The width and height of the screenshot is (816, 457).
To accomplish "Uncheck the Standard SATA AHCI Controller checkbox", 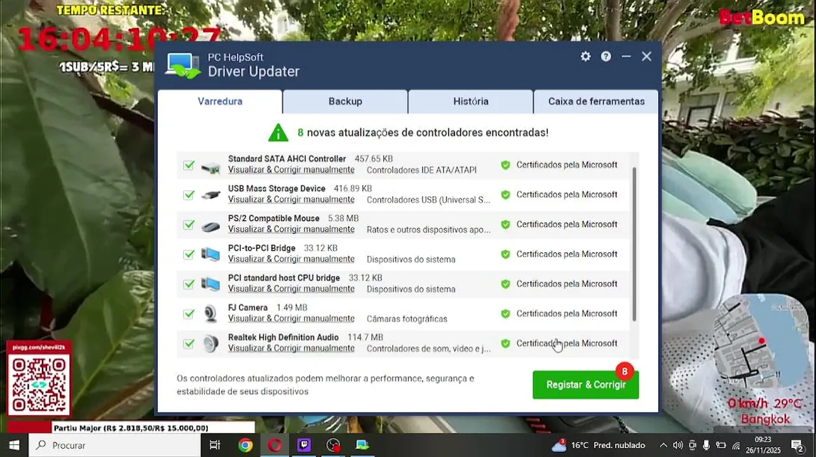I will tap(189, 165).
